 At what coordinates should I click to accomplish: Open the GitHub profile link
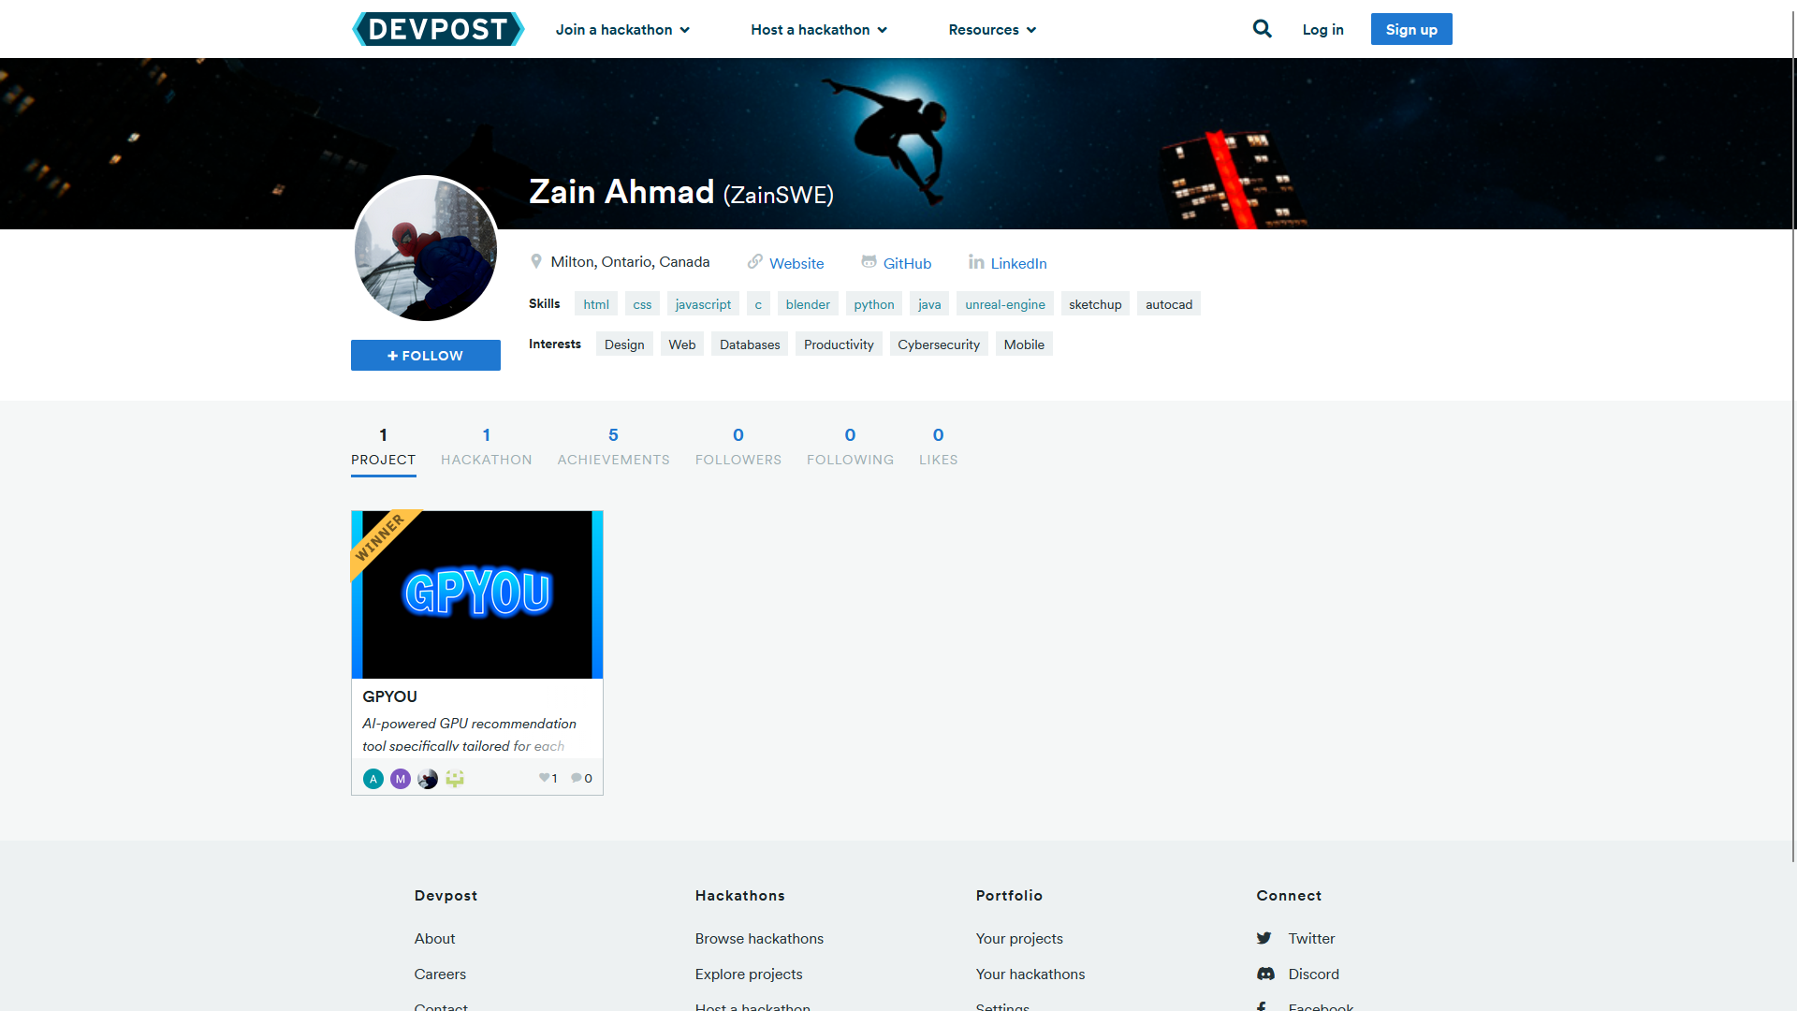[x=906, y=263]
